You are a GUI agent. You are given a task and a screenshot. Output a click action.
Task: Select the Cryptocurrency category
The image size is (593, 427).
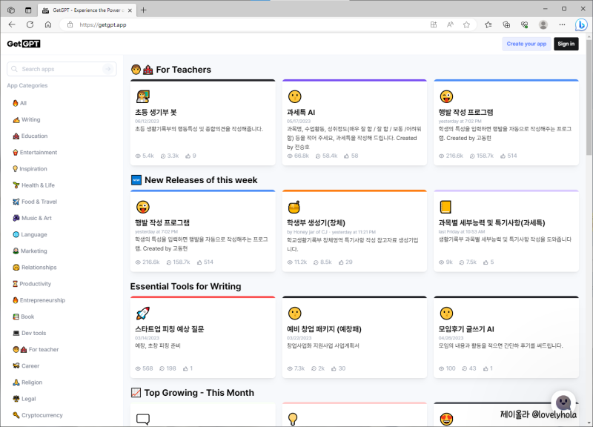tap(38, 415)
